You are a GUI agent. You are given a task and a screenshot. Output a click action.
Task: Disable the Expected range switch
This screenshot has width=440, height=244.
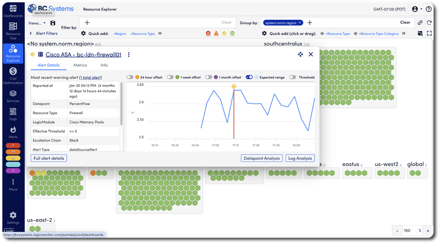tap(249, 77)
